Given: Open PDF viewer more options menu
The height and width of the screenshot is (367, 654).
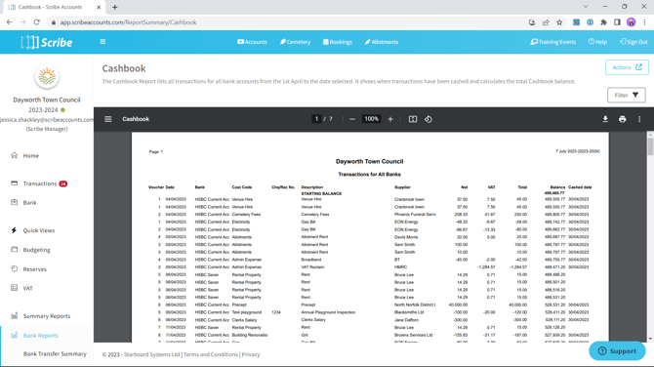Looking at the screenshot, I should point(639,119).
